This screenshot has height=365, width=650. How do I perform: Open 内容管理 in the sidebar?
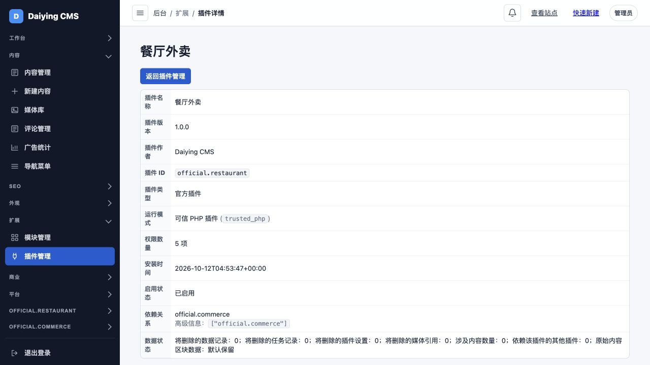click(60, 72)
